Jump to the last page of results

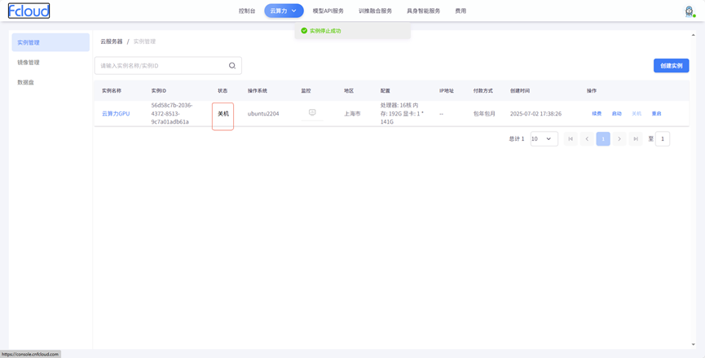[x=636, y=139]
